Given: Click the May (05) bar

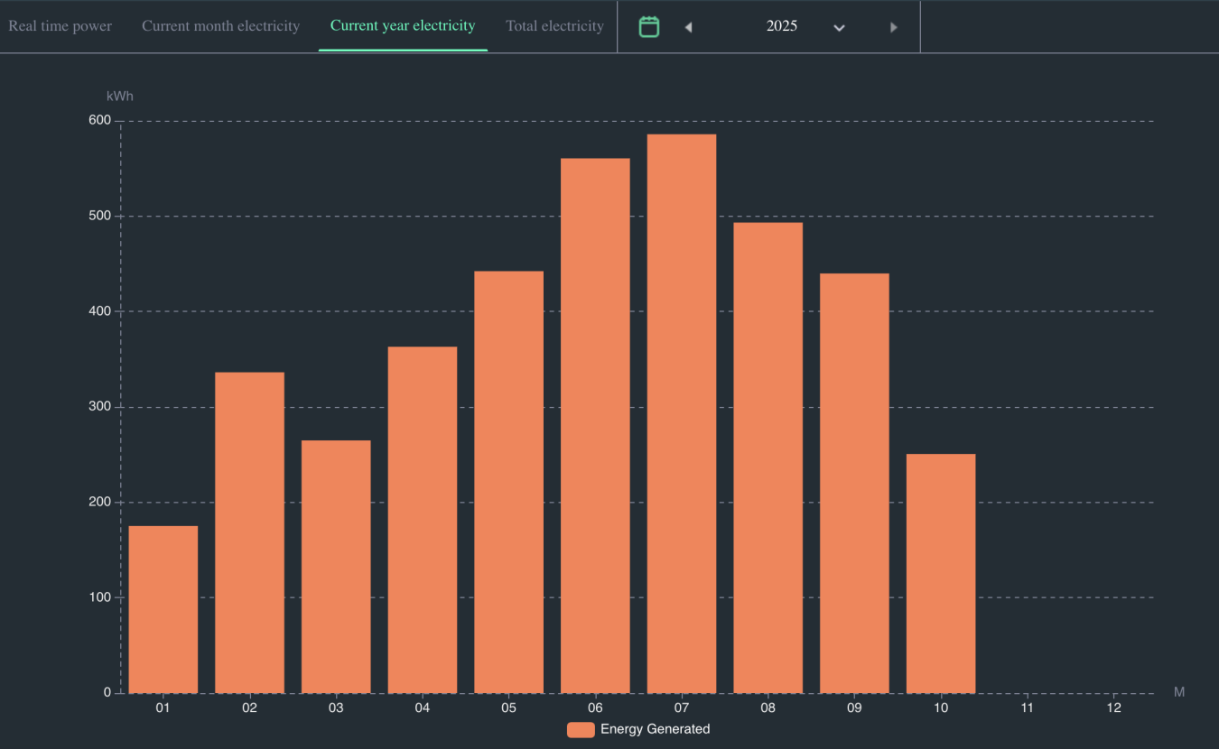Looking at the screenshot, I should point(508,482).
